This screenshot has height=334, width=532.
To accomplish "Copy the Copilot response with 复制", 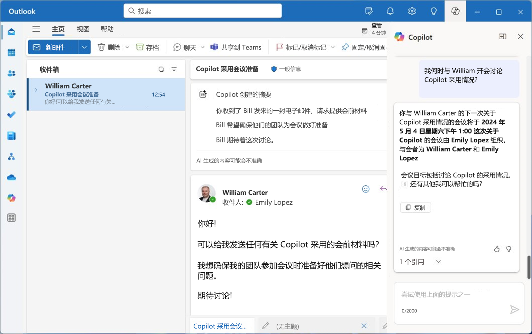I will coord(416,207).
